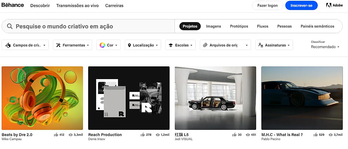Image resolution: width=348 pixels, height=149 pixels.
Task: Switch to the Painéis semânticos tab
Action: pos(317,26)
